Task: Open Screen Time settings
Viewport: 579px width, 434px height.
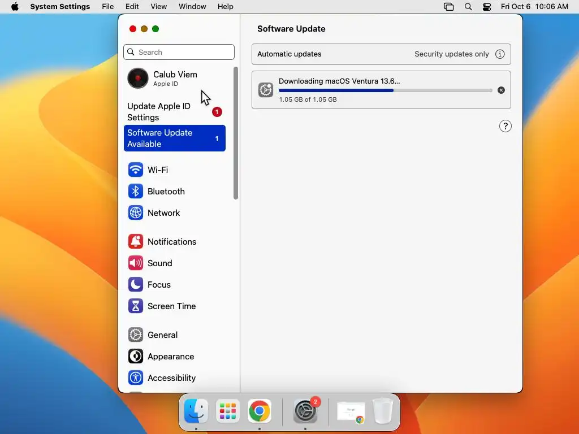Action: 174,306
